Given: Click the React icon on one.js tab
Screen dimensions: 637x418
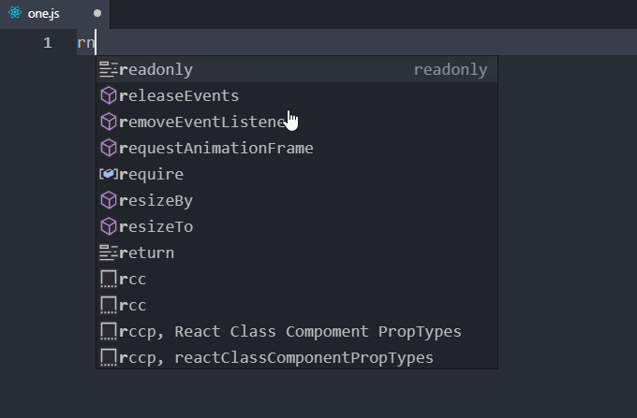Looking at the screenshot, I should click(15, 13).
